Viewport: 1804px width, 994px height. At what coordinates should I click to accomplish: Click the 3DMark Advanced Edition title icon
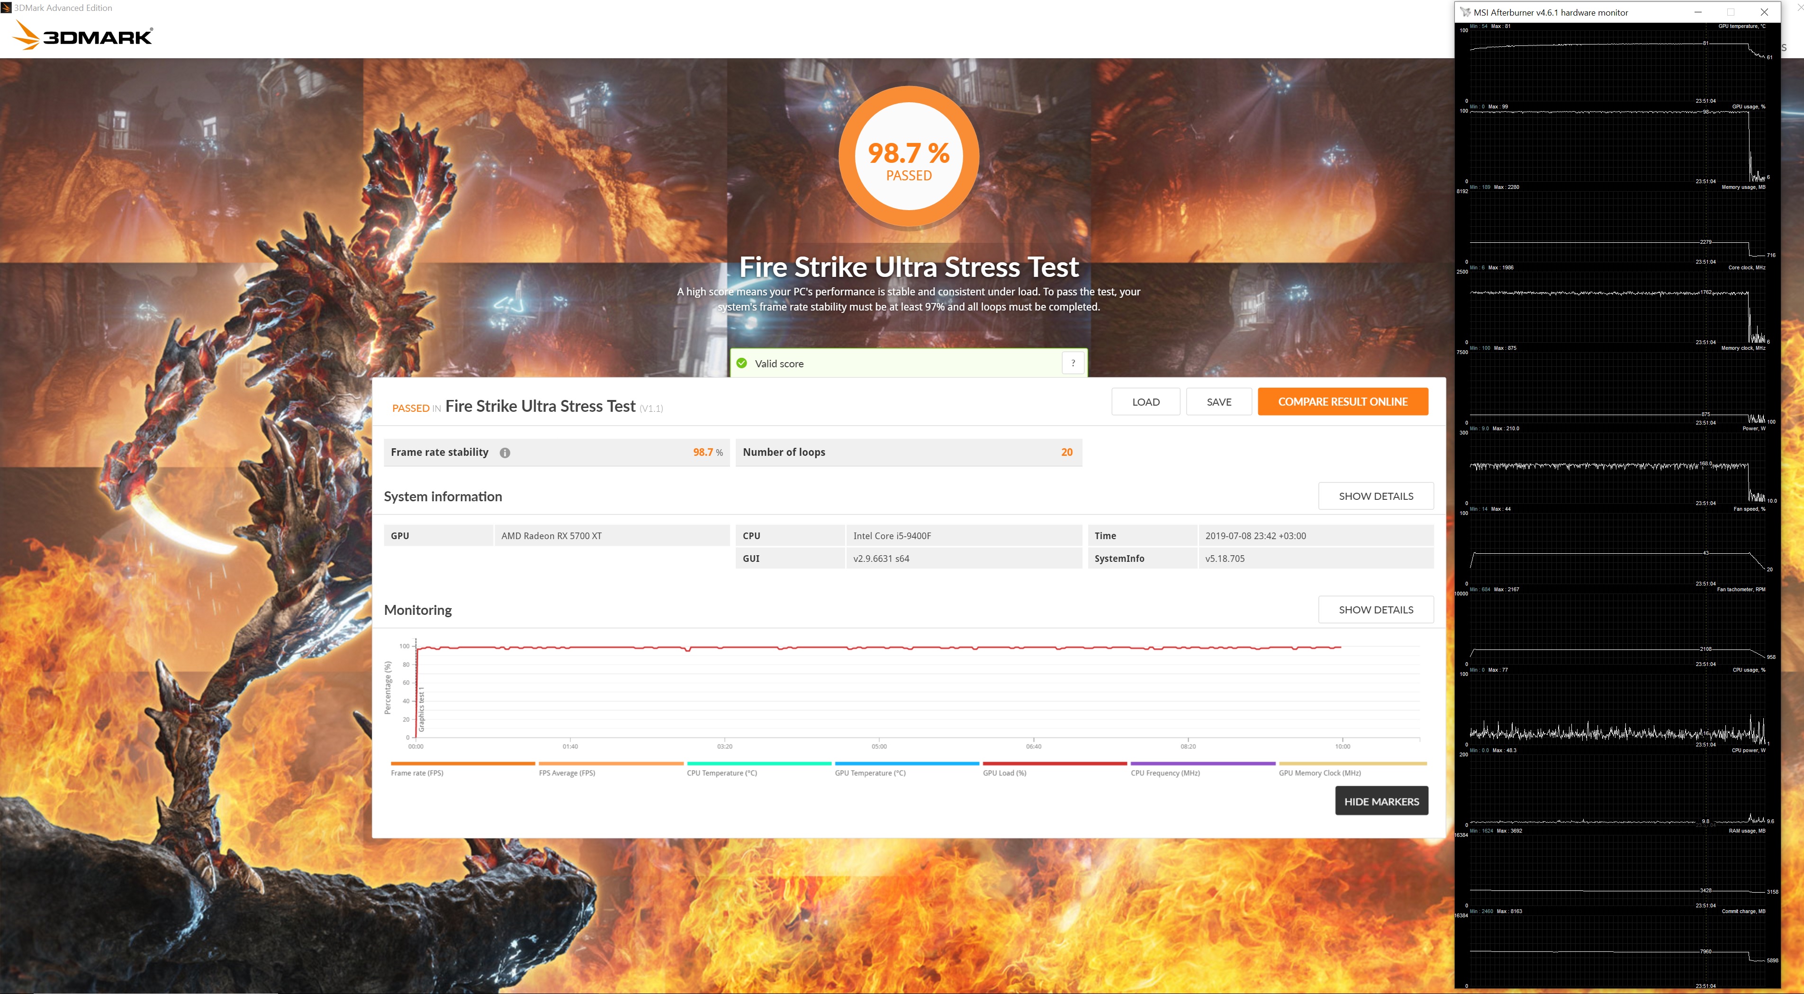point(6,8)
